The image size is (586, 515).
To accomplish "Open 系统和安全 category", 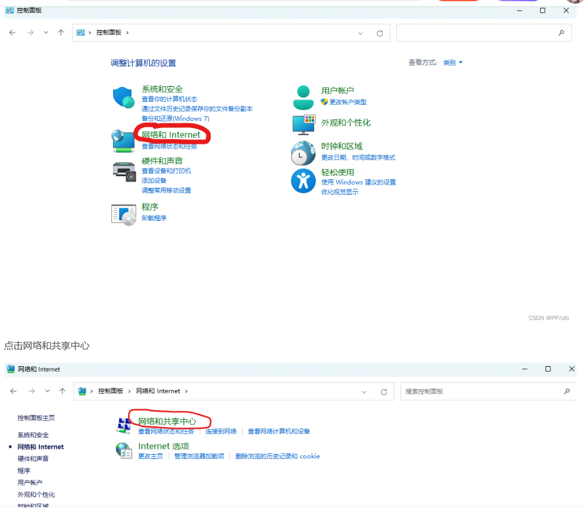I will pos(162,89).
